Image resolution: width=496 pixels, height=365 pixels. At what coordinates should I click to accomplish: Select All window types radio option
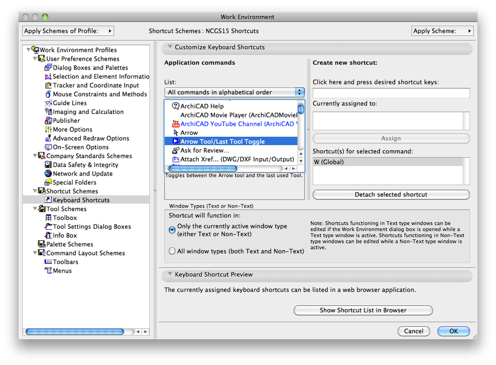[x=172, y=251]
